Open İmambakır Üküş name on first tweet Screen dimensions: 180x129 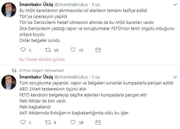tap(36, 5)
